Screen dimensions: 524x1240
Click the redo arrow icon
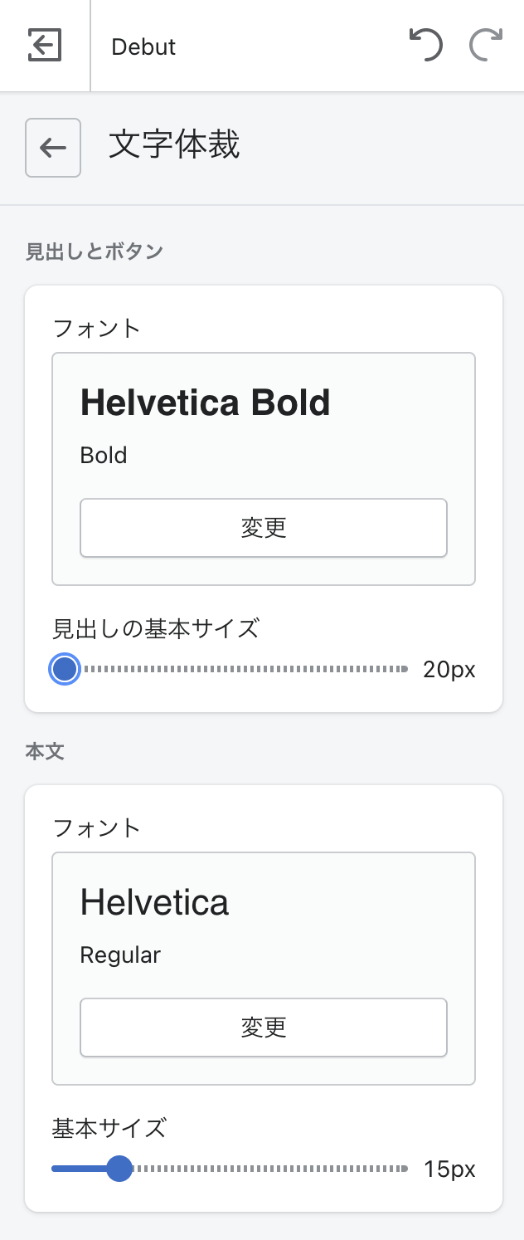point(486,46)
